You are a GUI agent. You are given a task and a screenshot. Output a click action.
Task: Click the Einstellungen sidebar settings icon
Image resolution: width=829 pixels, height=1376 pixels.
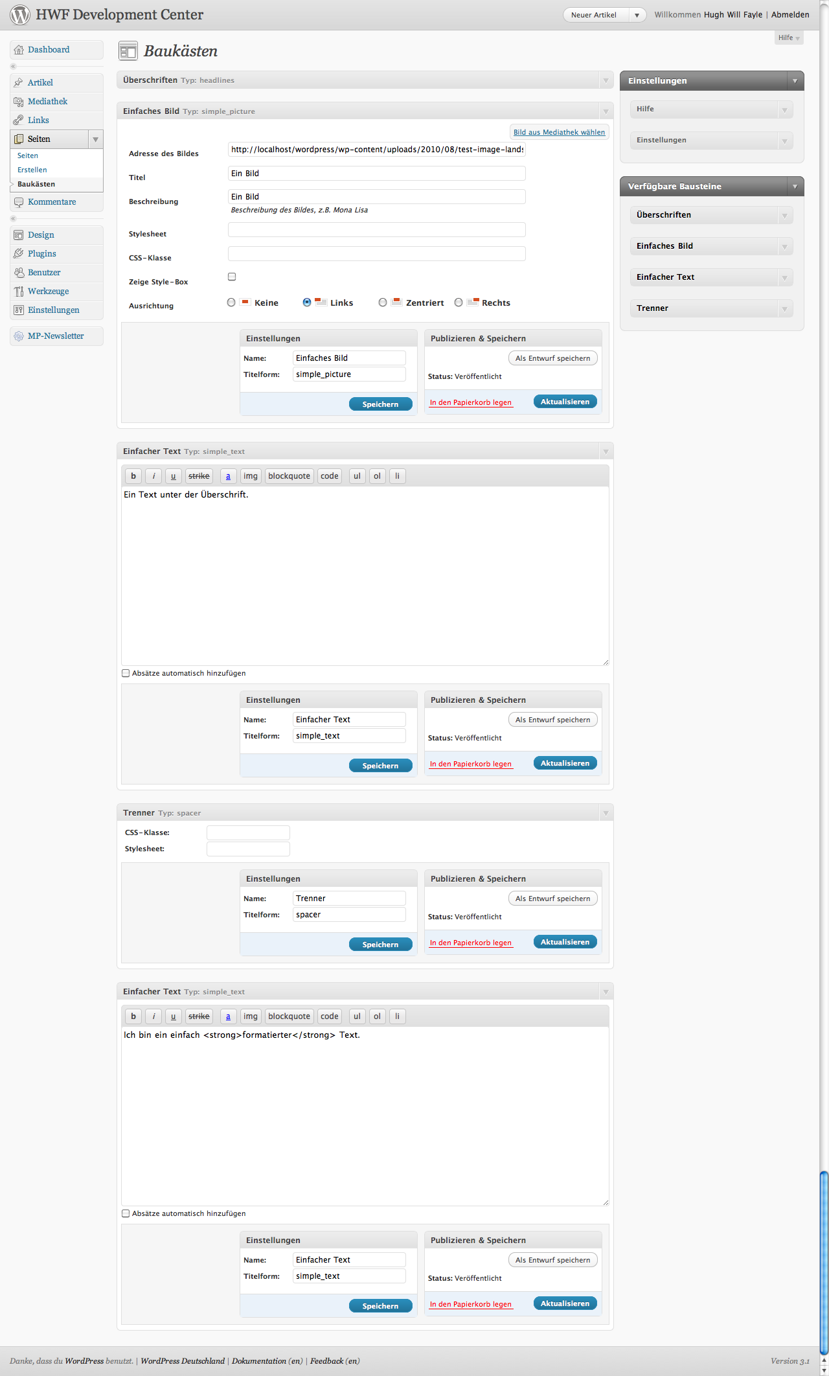point(19,310)
